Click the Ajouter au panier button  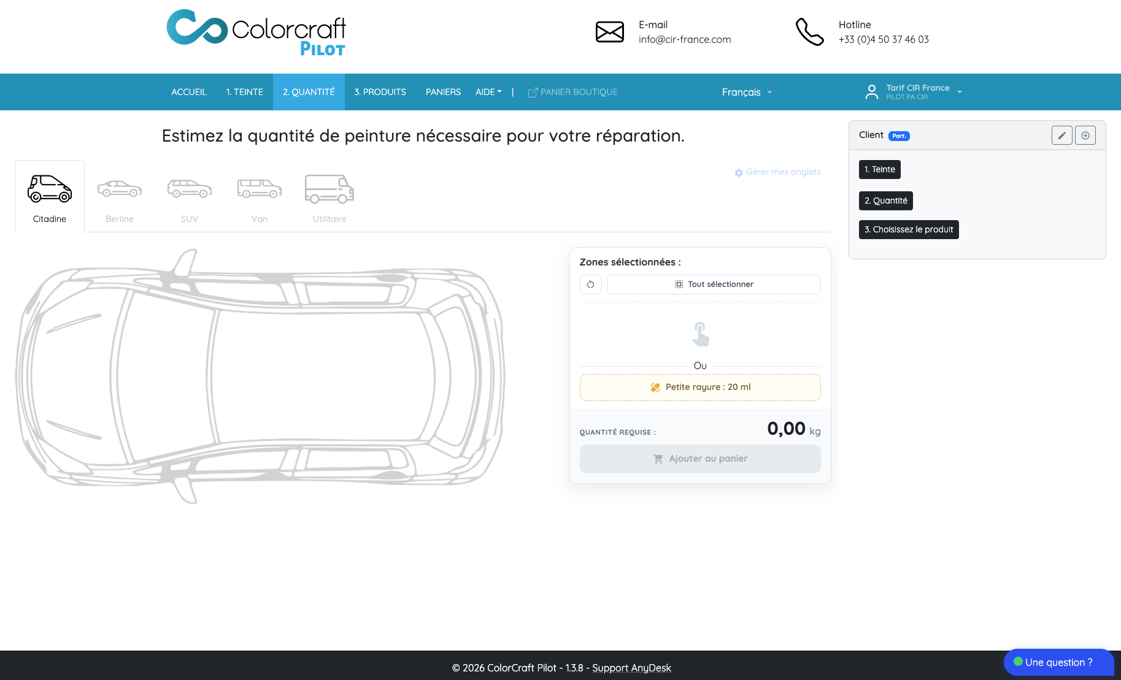tap(700, 459)
